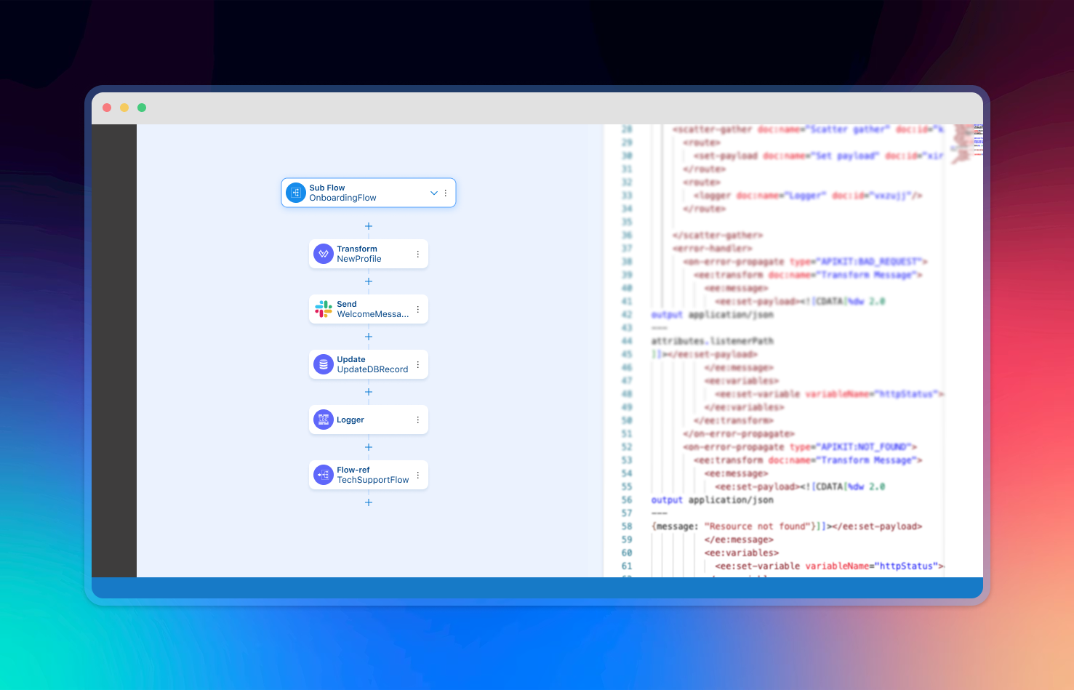The height and width of the screenshot is (690, 1074).
Task: Click the plus between UpdateDBRecord and Logger
Action: [x=369, y=391]
